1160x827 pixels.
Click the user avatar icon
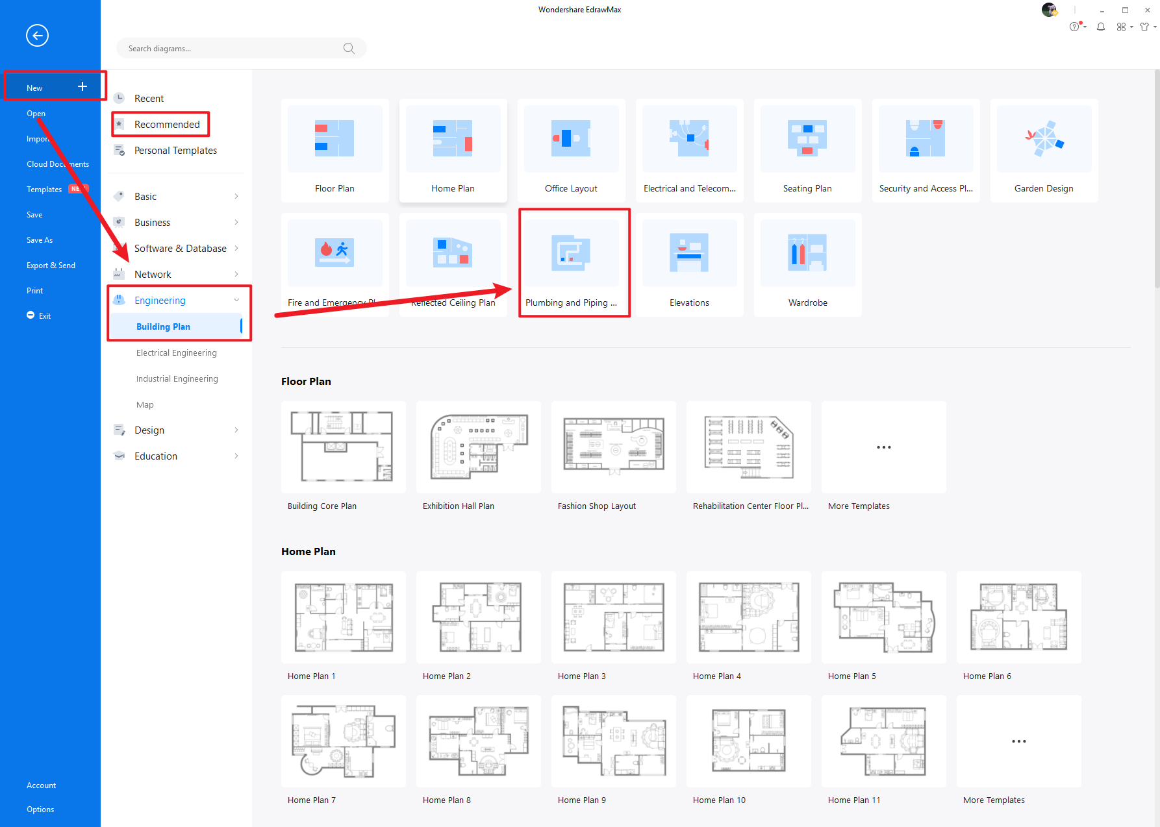[1049, 10]
